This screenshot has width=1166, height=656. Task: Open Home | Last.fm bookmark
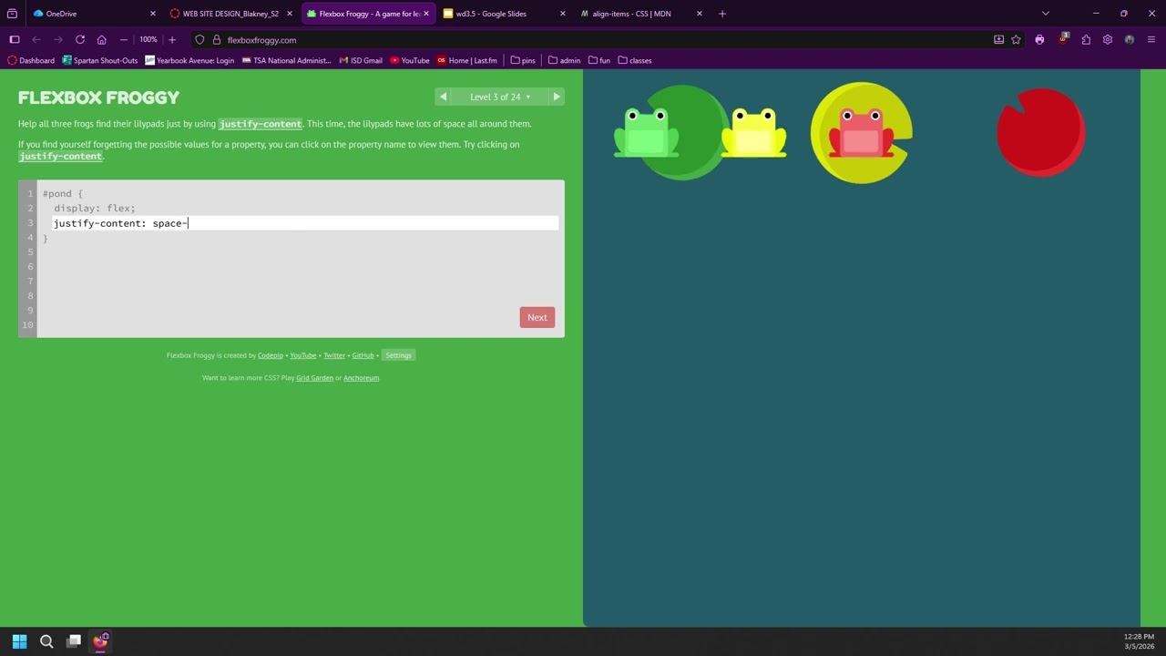pos(467,60)
